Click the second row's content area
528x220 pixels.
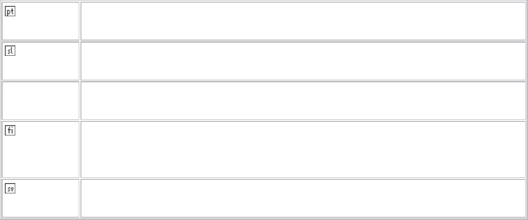pos(303,61)
